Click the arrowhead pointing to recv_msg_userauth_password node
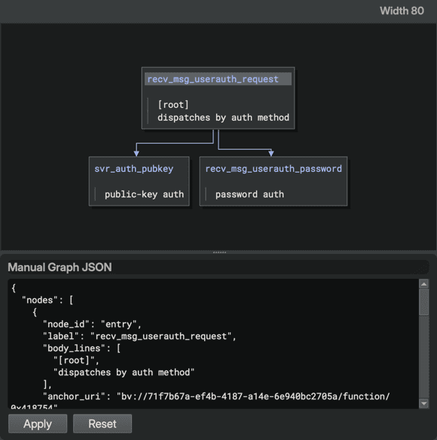 tap(270, 153)
